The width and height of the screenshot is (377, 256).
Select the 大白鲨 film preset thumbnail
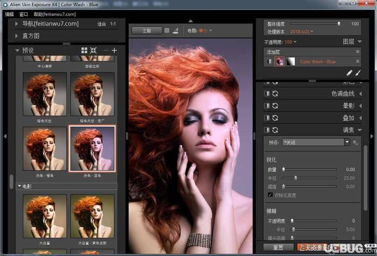click(45, 216)
